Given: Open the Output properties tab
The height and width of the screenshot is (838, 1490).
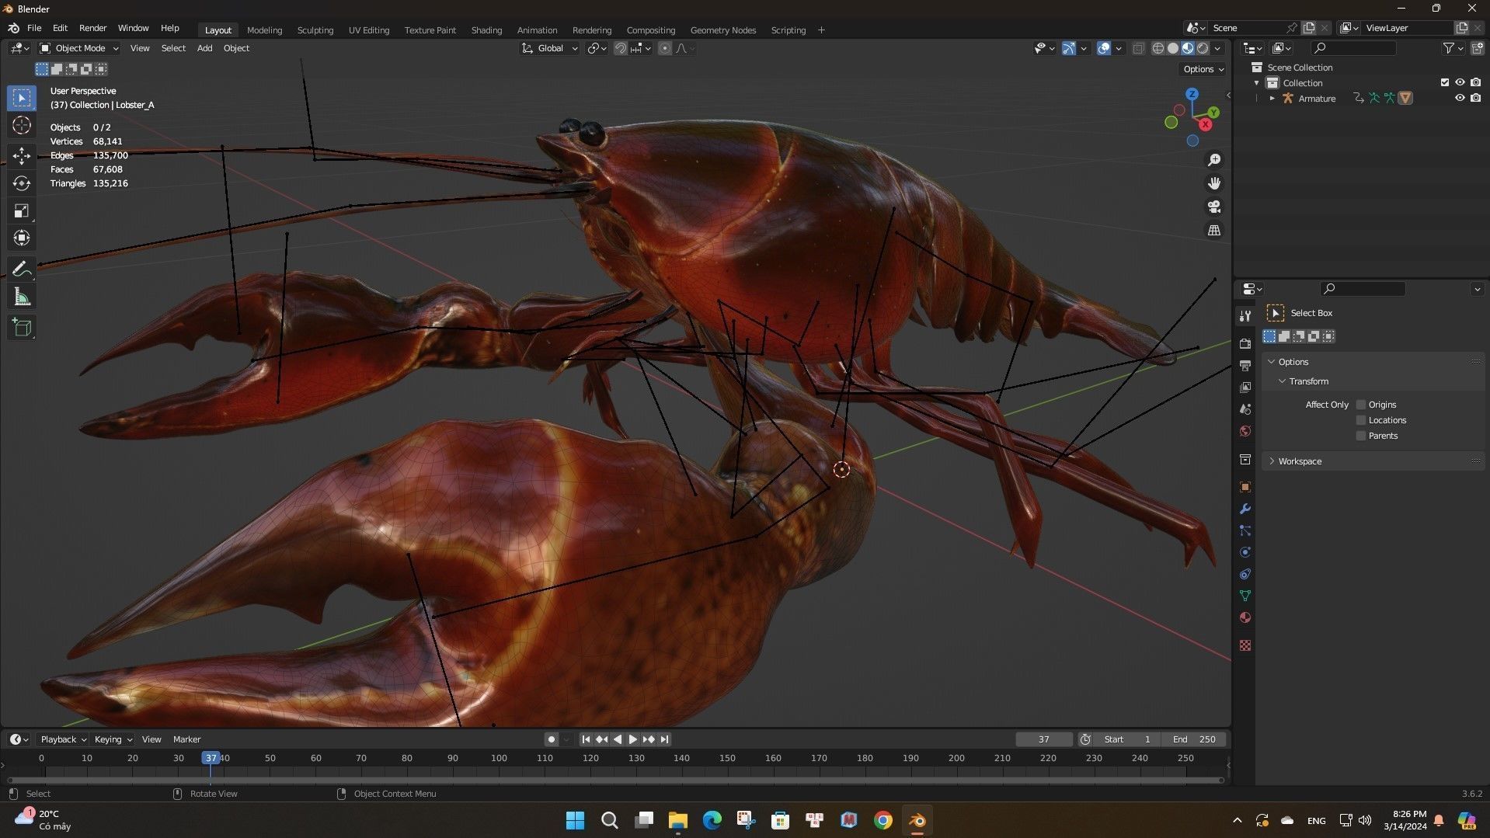Looking at the screenshot, I should (x=1245, y=365).
